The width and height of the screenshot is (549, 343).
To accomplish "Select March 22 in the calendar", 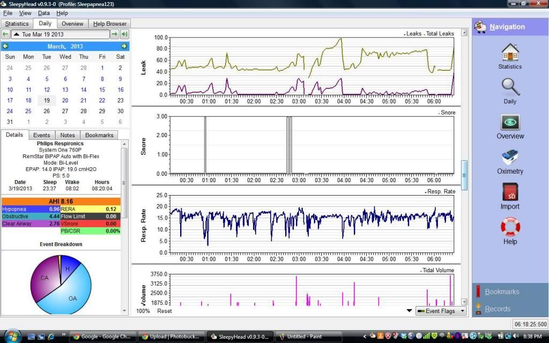I will point(102,100).
